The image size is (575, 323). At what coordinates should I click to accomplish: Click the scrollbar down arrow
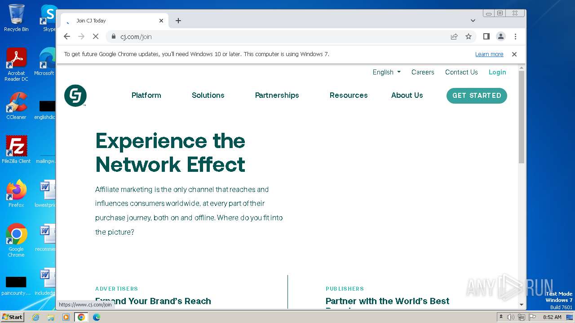521,305
